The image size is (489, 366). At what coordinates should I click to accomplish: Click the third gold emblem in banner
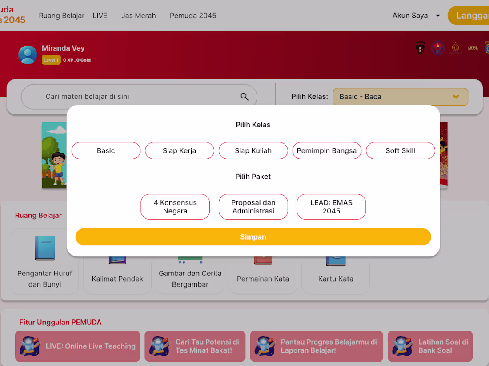[455, 48]
